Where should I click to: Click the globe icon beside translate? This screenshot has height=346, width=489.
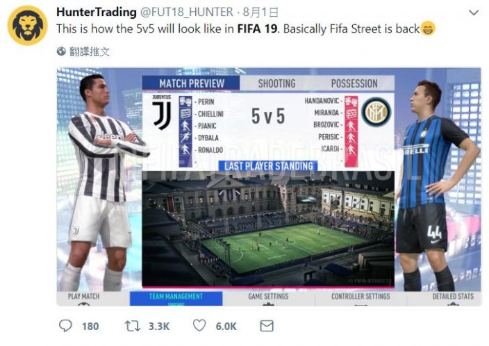click(x=61, y=51)
